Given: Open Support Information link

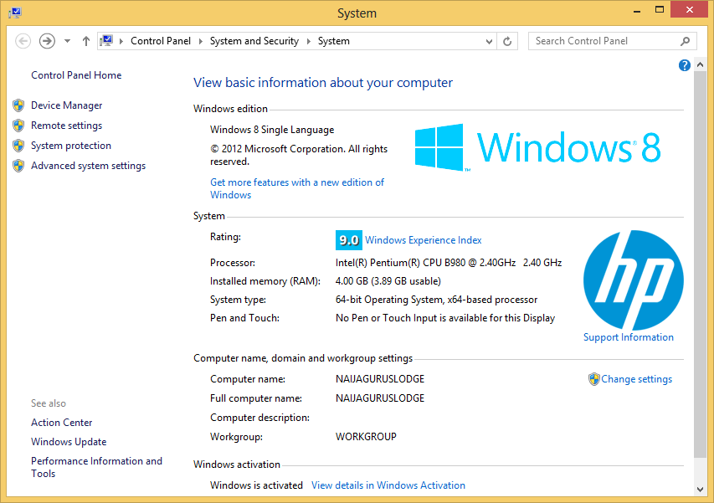Looking at the screenshot, I should tap(629, 337).
